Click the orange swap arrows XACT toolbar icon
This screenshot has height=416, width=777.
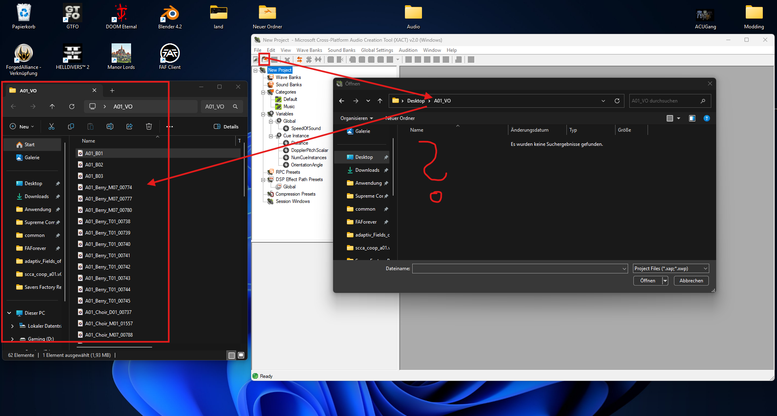coord(299,60)
